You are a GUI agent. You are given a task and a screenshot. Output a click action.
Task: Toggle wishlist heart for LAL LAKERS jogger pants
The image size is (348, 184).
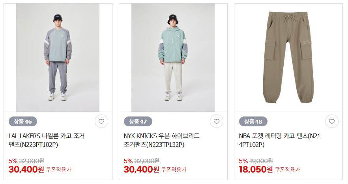(101, 121)
